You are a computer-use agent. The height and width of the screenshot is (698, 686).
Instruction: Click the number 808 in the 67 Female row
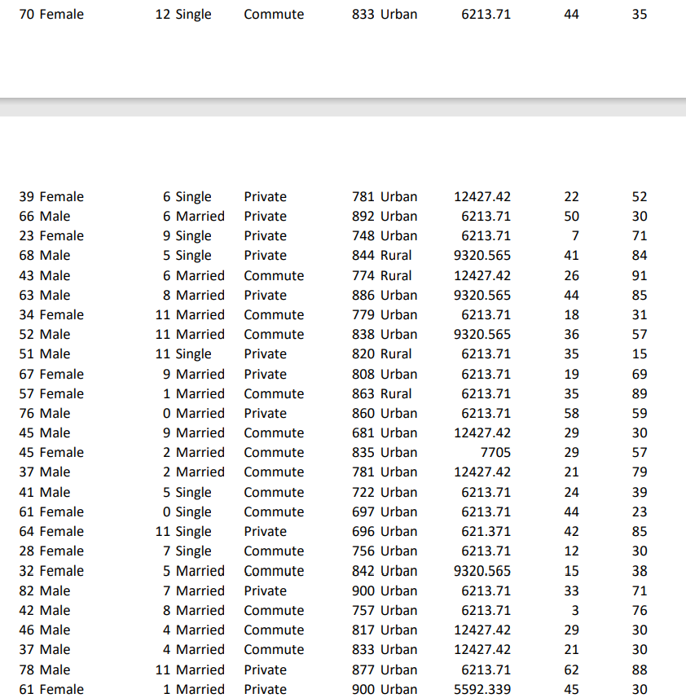point(363,374)
